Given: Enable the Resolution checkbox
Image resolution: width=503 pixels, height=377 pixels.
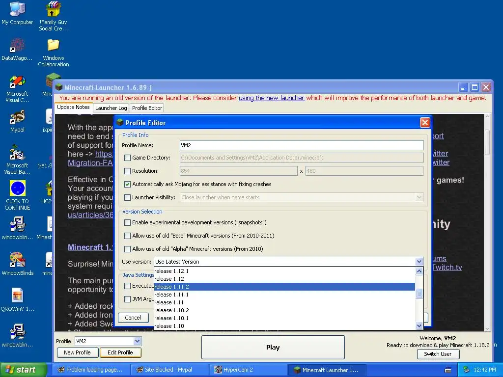Looking at the screenshot, I should click(x=127, y=171).
